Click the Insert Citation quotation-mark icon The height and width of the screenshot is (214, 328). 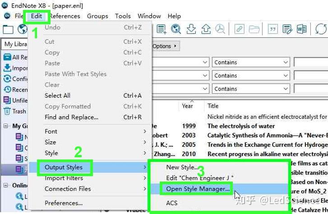[273, 29]
